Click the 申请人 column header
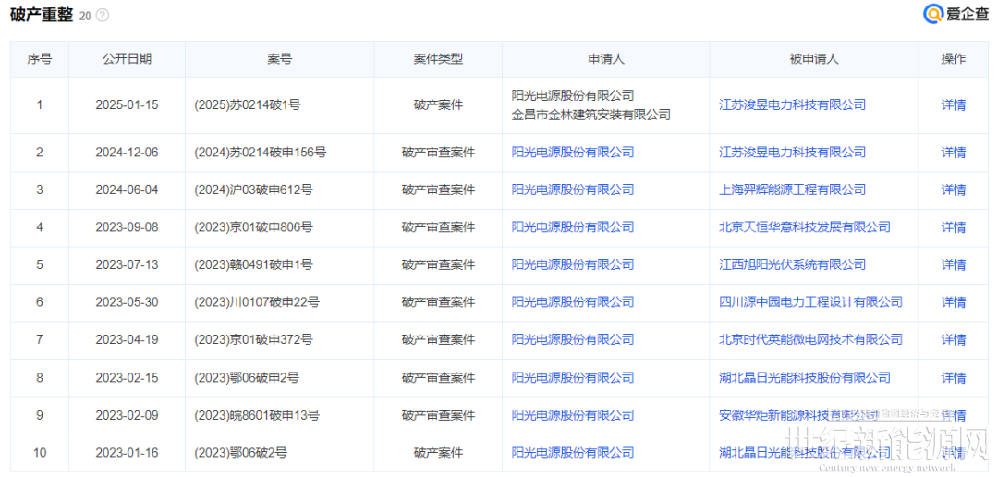This screenshot has width=998, height=477. pos(606,59)
